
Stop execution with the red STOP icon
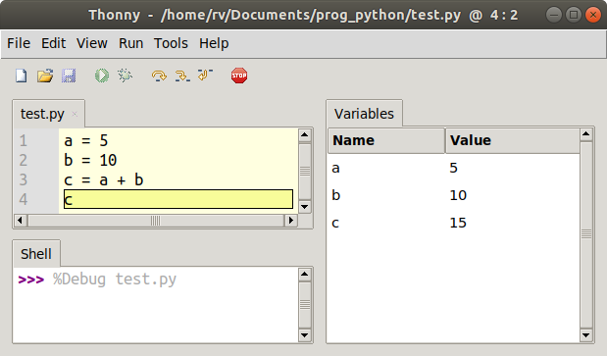tap(239, 76)
